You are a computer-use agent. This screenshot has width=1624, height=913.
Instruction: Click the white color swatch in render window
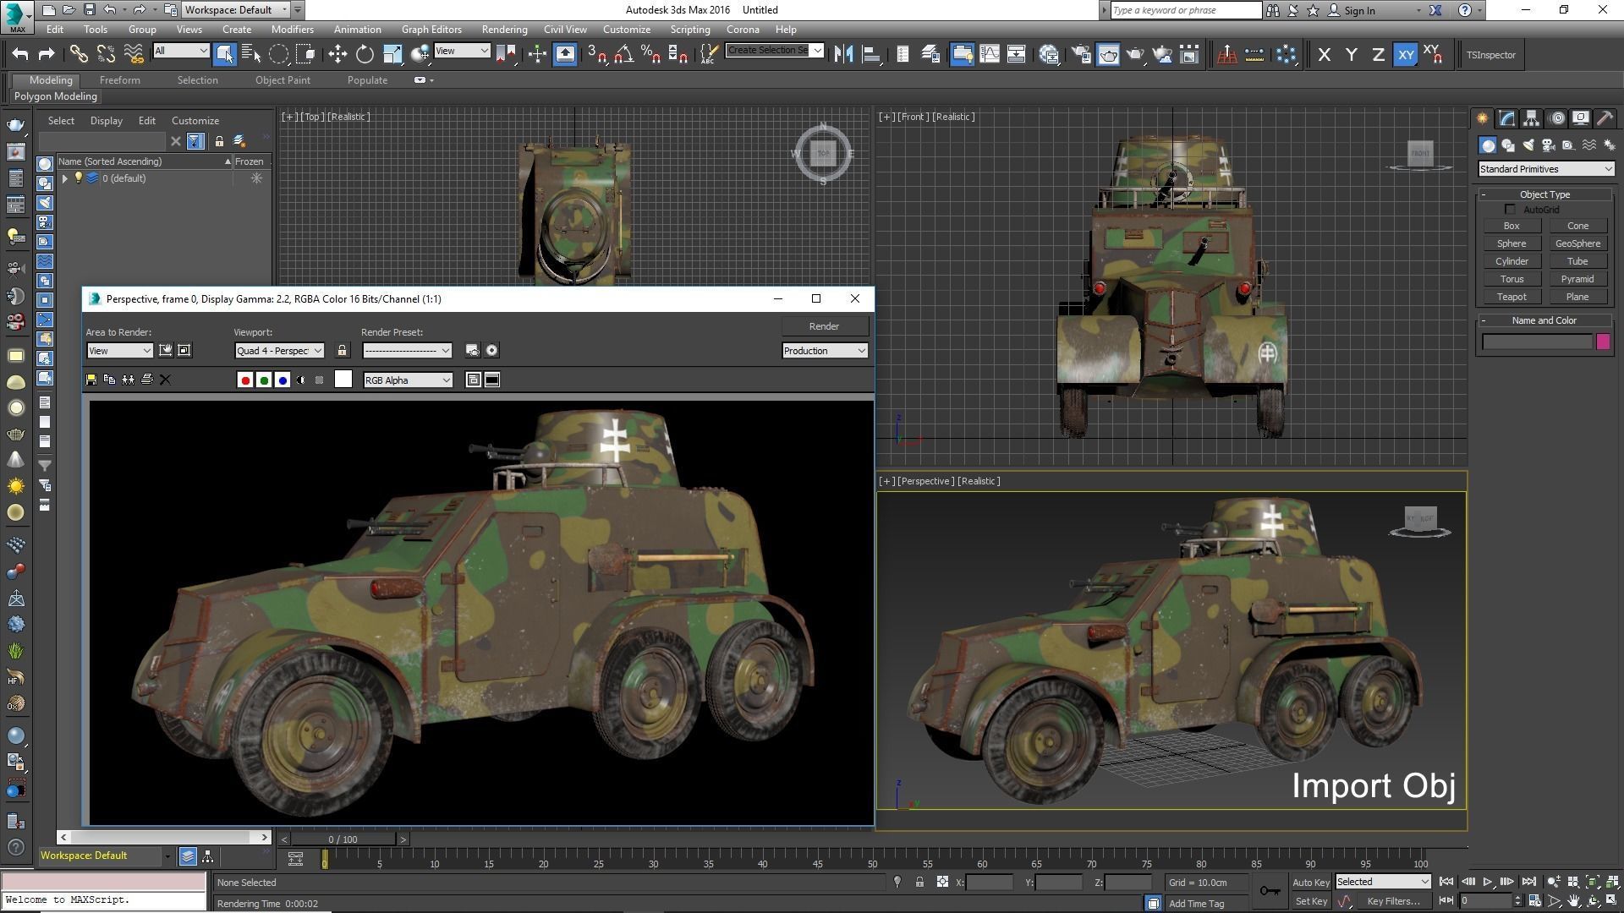[343, 380]
